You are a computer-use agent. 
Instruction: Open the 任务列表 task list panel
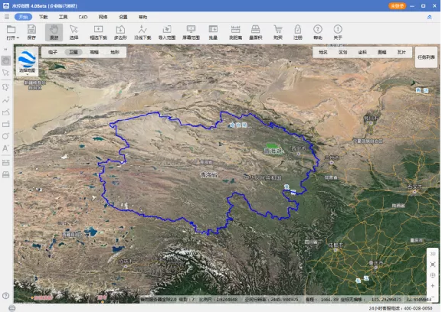click(x=426, y=57)
